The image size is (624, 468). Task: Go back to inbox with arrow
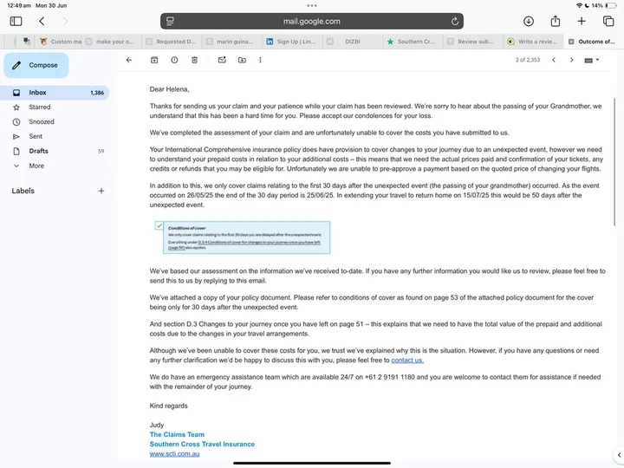[x=129, y=60]
